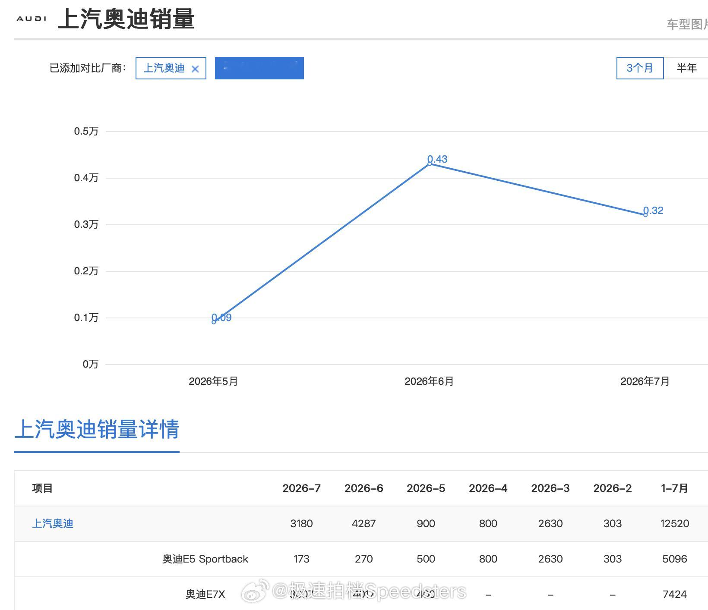Screen dimensions: 708x610
Task: Click the 上汽奥迪销量 page title
Action: (x=126, y=19)
